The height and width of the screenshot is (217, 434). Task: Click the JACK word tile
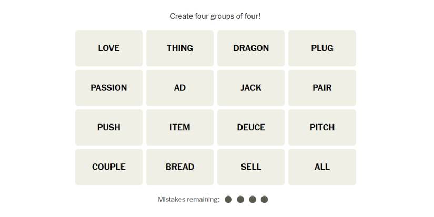coord(251,88)
